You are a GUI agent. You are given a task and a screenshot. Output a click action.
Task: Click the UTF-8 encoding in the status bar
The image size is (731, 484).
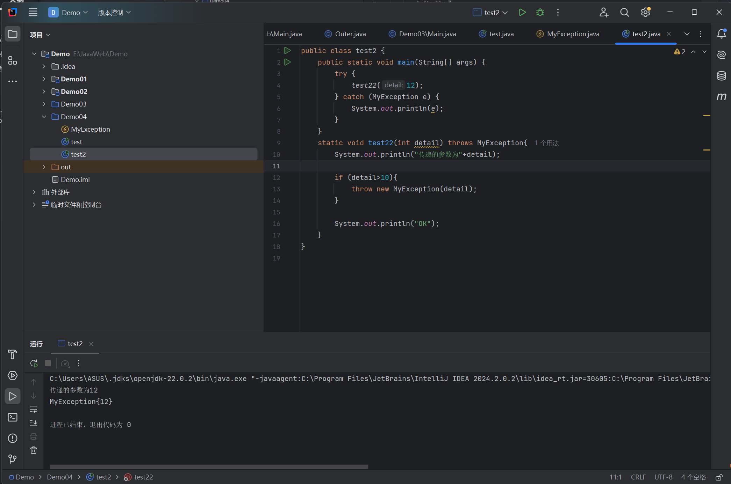click(x=663, y=477)
